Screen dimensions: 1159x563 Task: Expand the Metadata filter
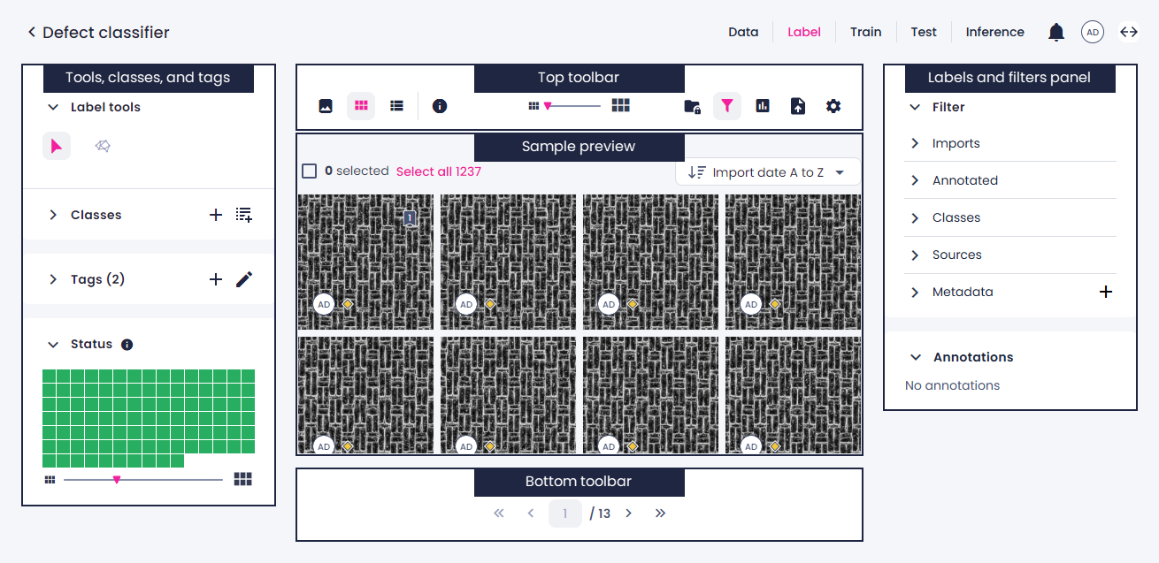916,292
